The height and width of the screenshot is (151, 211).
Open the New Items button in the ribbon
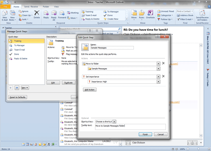coord(13,15)
